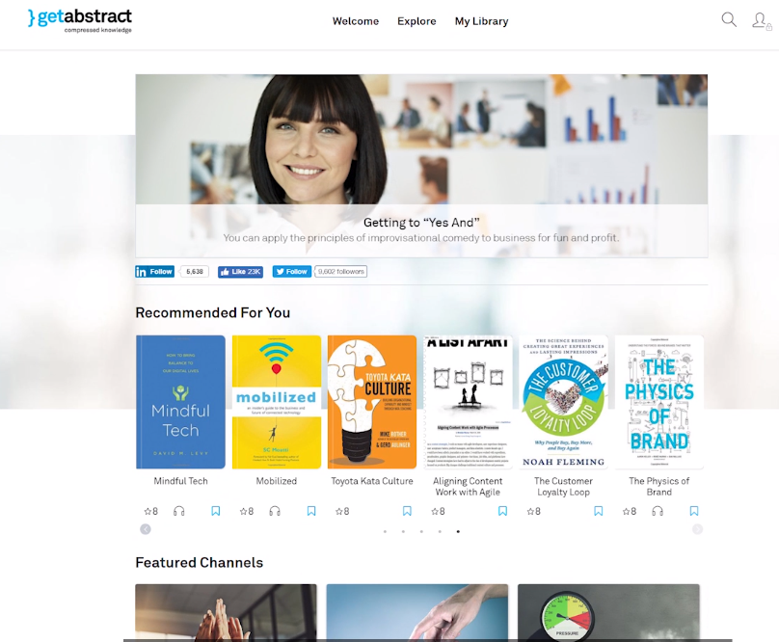This screenshot has height=642, width=779.
Task: Follow getAbstract on LinkedIn
Action: point(154,272)
